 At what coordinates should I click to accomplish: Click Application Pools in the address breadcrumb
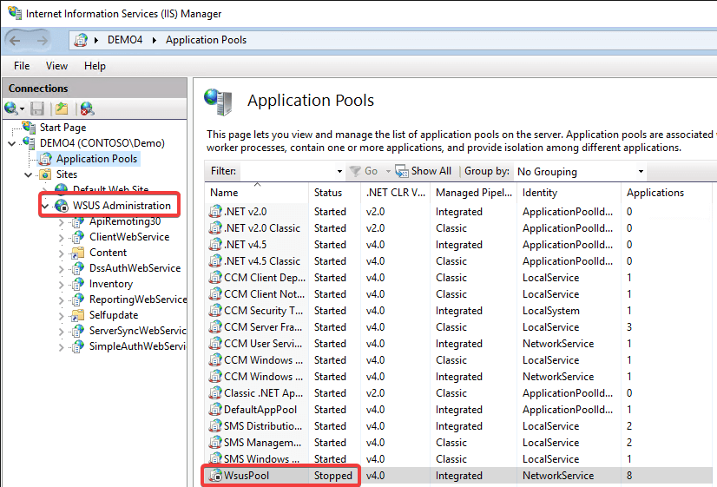click(x=206, y=40)
